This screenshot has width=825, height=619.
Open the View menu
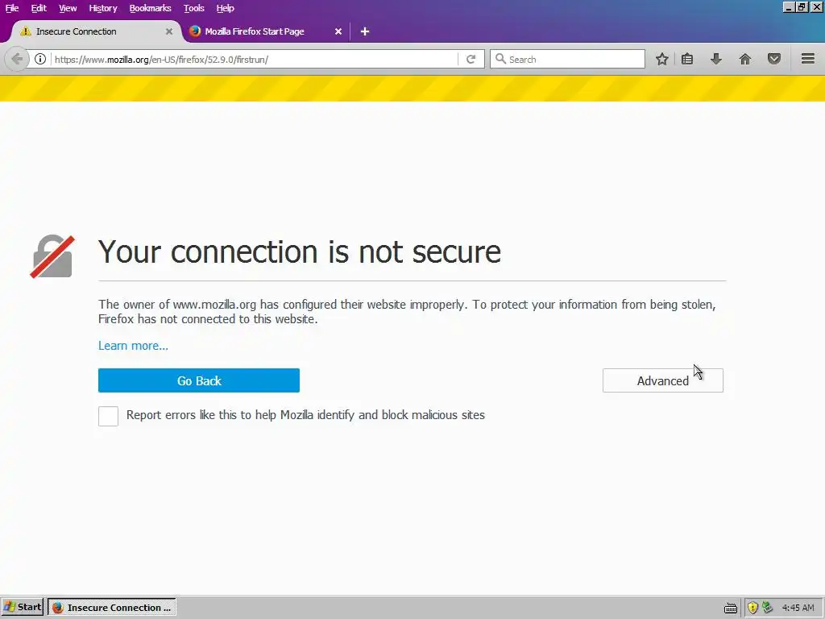point(68,8)
